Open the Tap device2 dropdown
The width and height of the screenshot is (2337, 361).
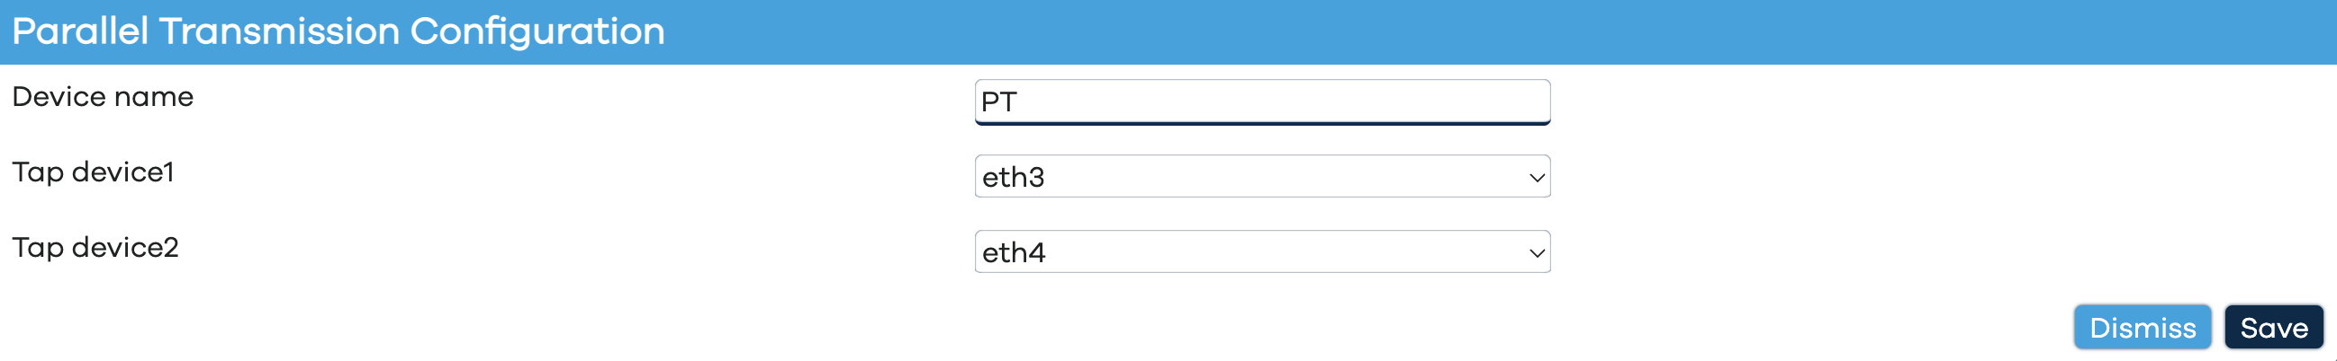coord(1262,251)
